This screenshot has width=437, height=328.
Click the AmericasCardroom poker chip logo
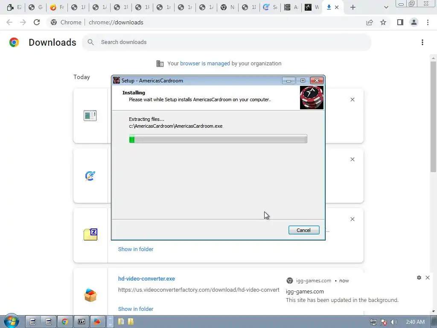(312, 97)
